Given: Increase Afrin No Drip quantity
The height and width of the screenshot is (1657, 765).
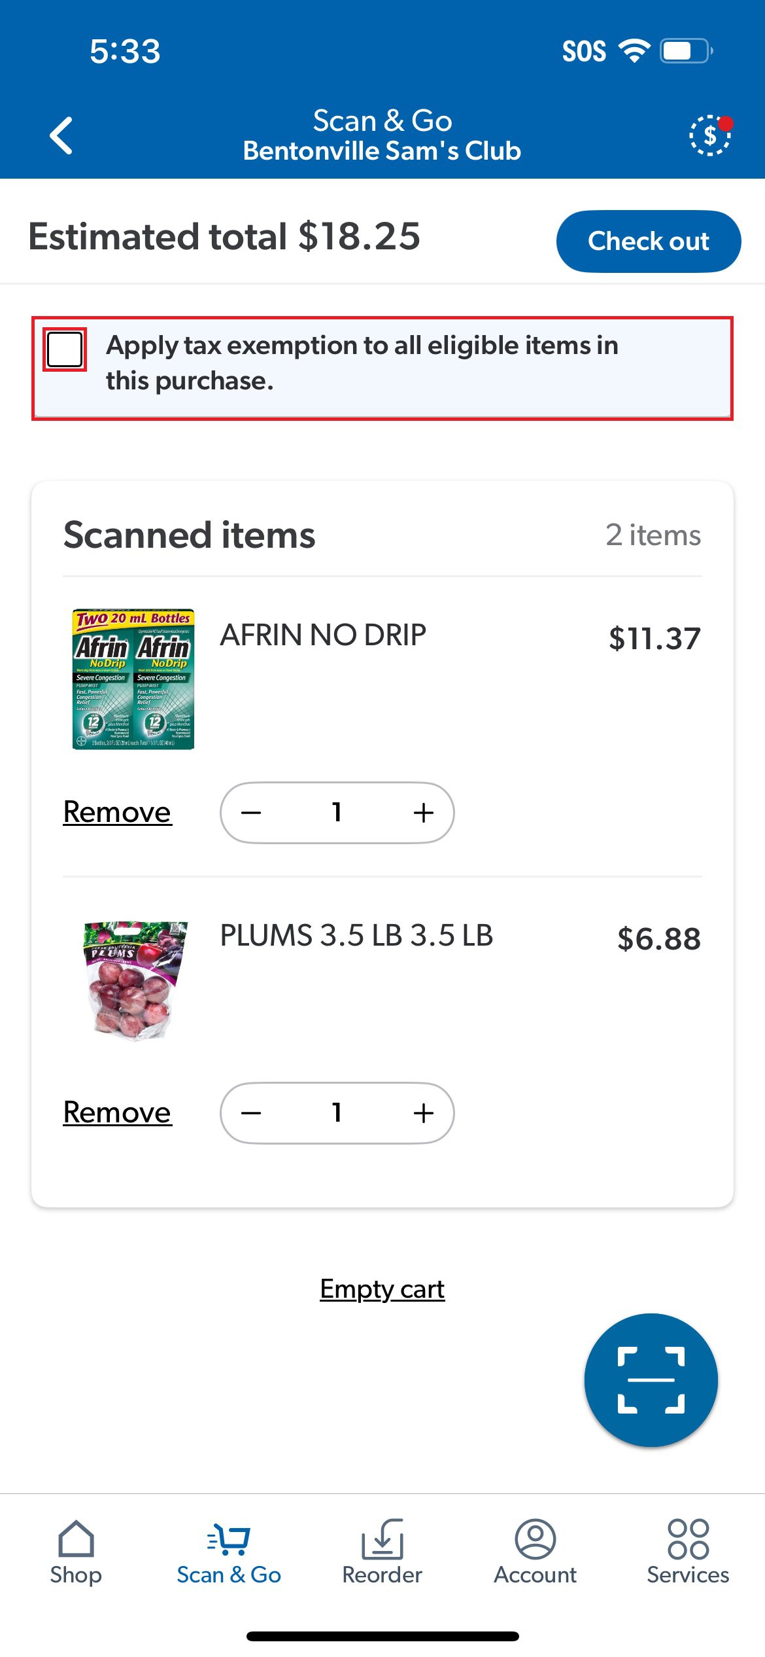Looking at the screenshot, I should pyautogui.click(x=424, y=813).
